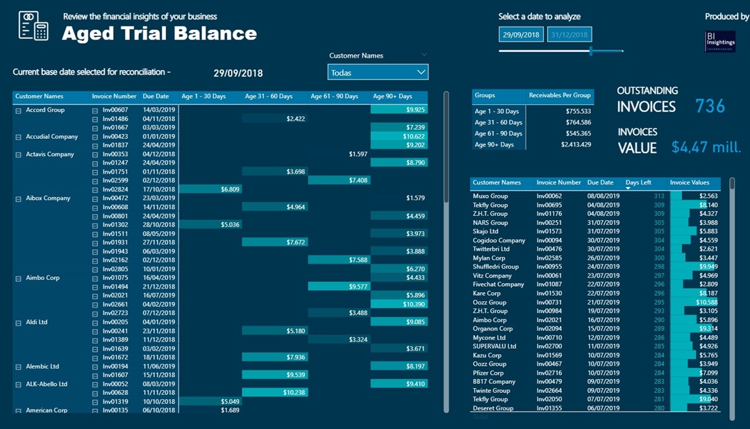
Task: Click the sort arrow above Days Left
Action: click(628, 188)
